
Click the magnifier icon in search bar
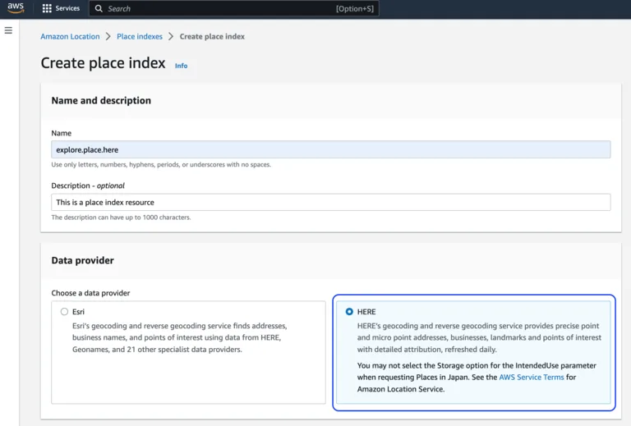[99, 8]
